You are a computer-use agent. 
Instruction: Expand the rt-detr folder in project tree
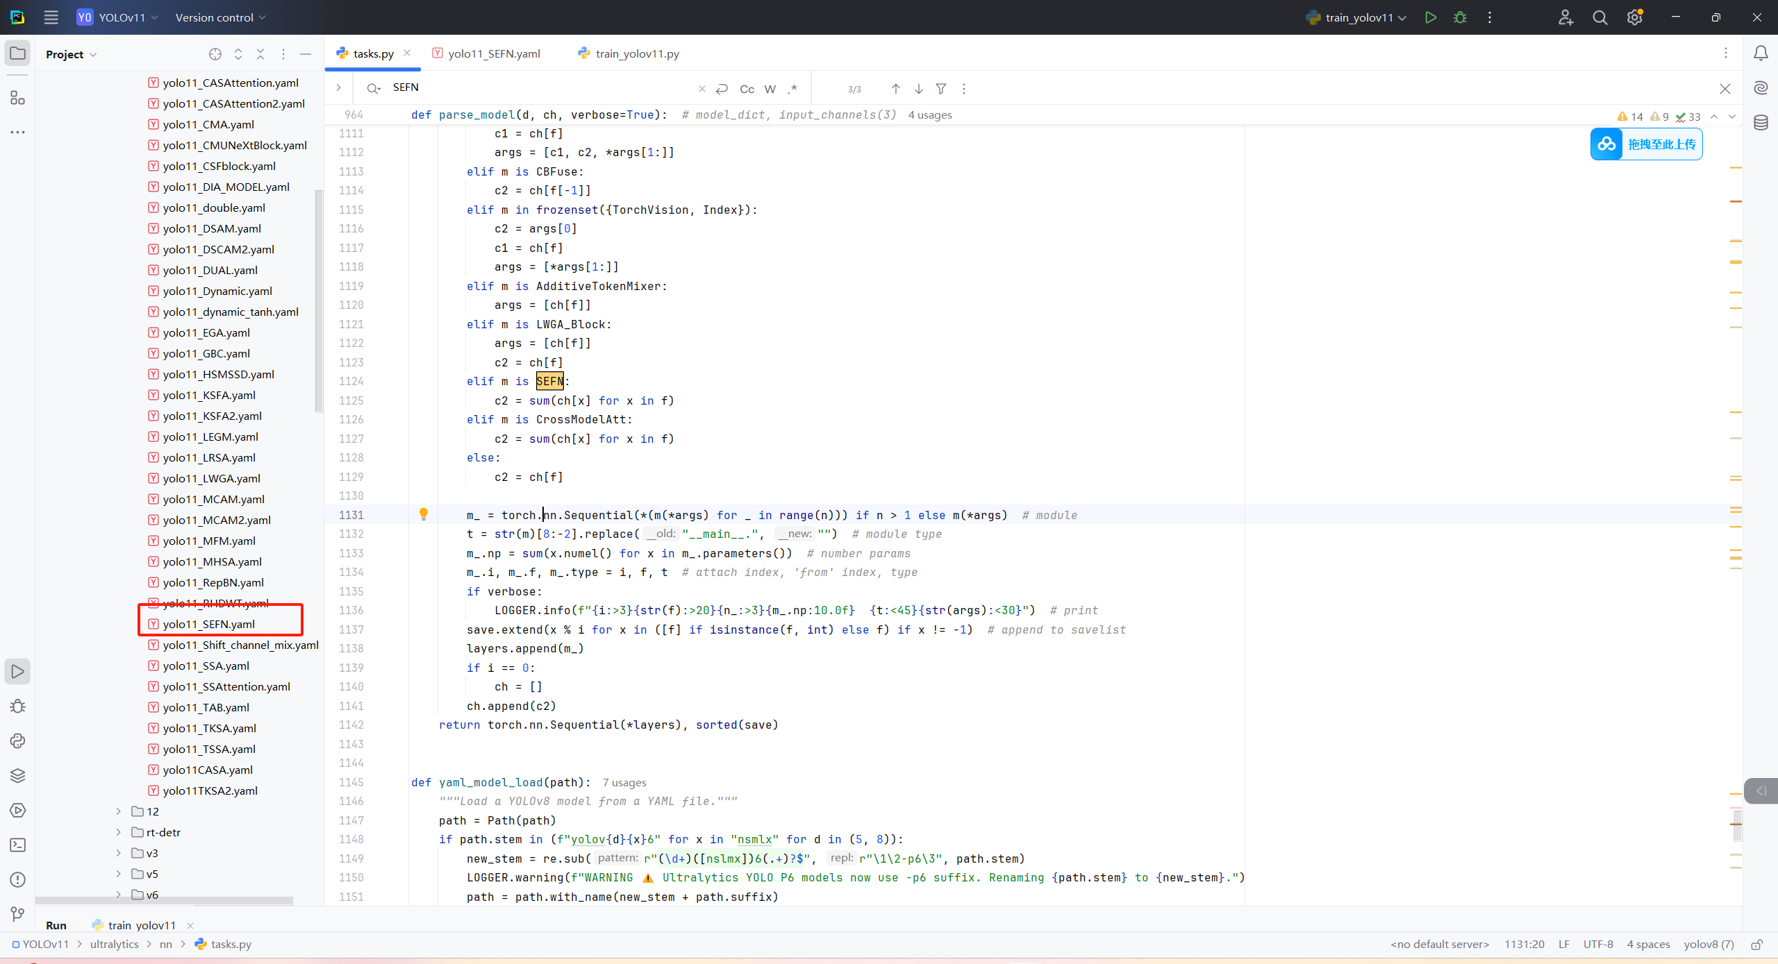click(119, 832)
